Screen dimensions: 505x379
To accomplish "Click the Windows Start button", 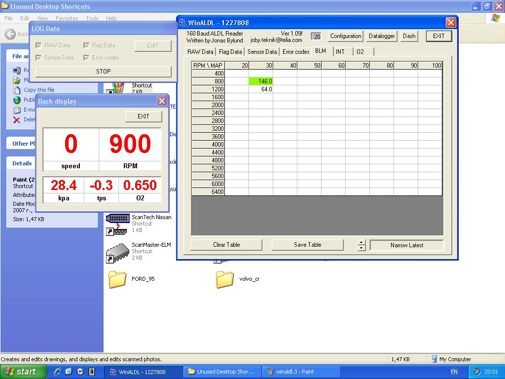I will 23,372.
